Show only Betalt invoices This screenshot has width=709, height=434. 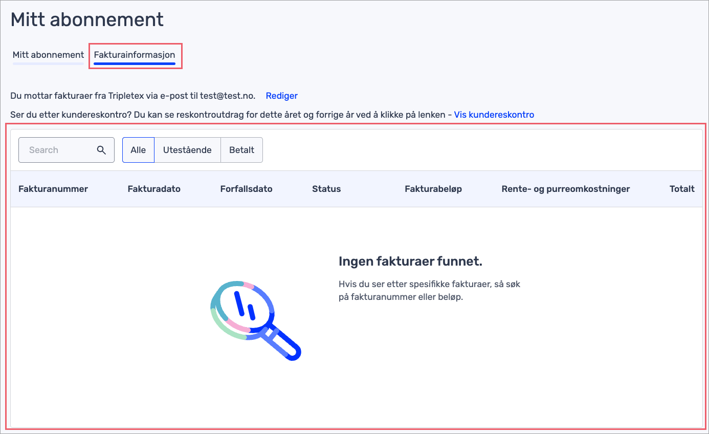coord(241,150)
